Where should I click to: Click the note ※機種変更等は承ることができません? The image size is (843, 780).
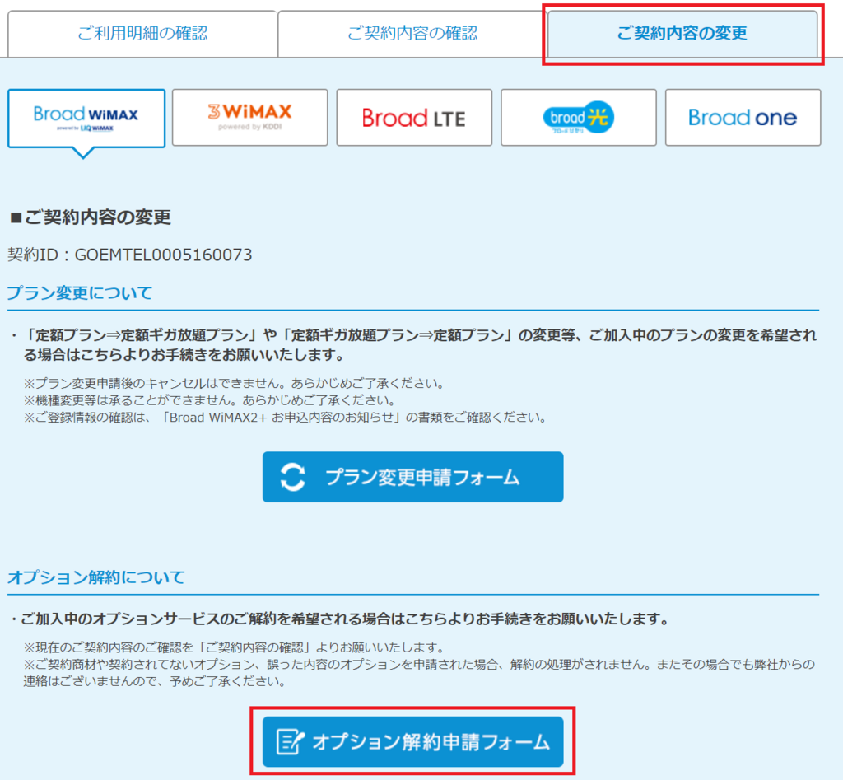coord(210,401)
